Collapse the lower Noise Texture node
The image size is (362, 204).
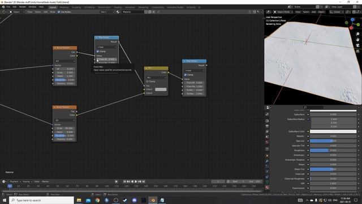click(55, 107)
